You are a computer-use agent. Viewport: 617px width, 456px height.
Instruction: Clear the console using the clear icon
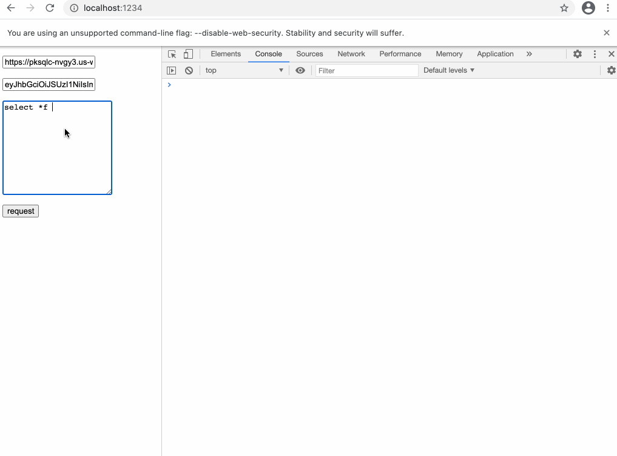point(189,70)
